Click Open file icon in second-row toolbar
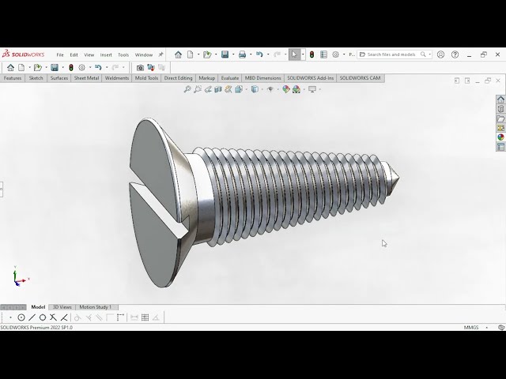This screenshot has width=506, height=379. pyautogui.click(x=38, y=67)
